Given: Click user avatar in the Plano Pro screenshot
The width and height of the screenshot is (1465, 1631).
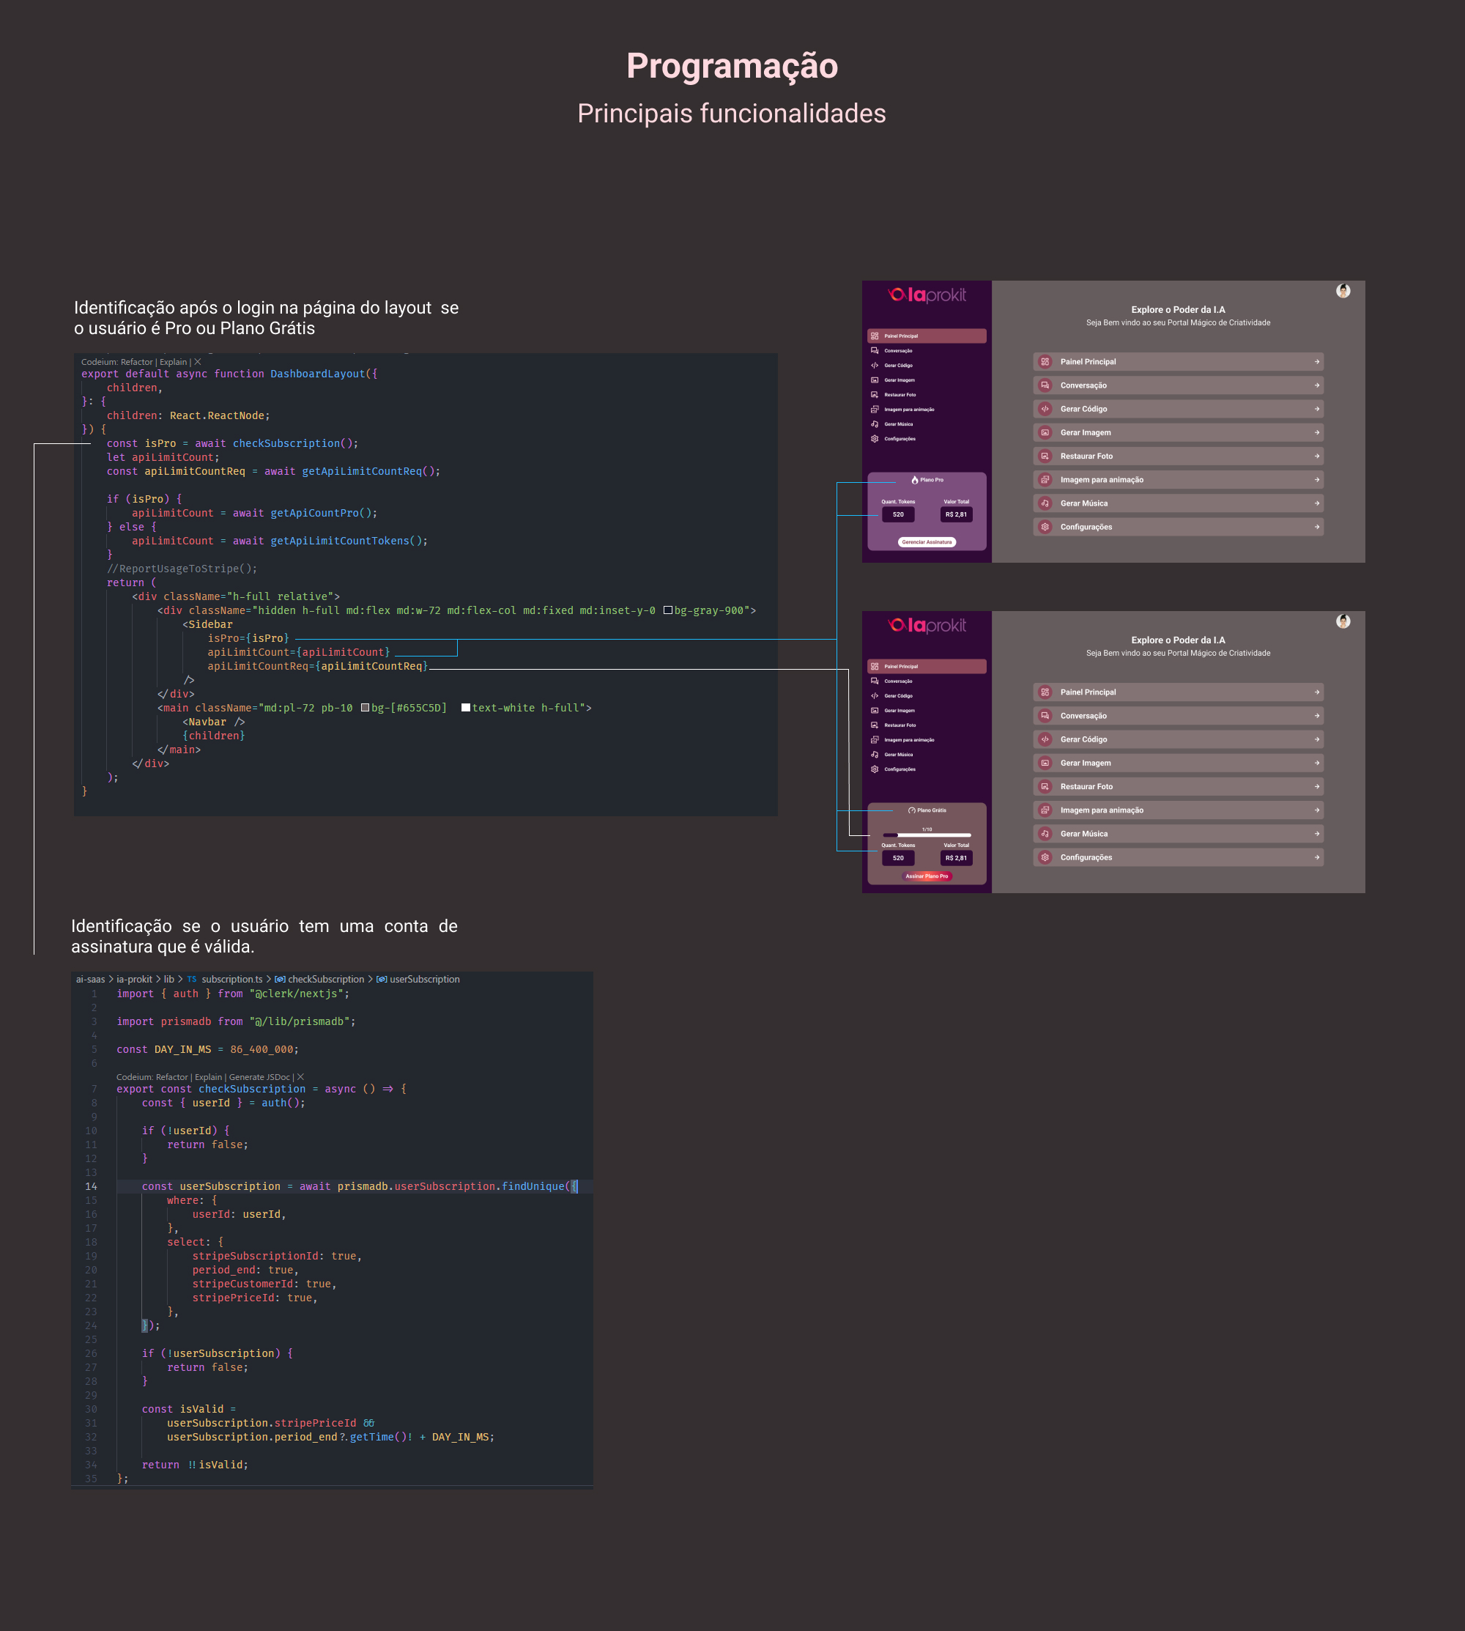Looking at the screenshot, I should pyautogui.click(x=1343, y=291).
